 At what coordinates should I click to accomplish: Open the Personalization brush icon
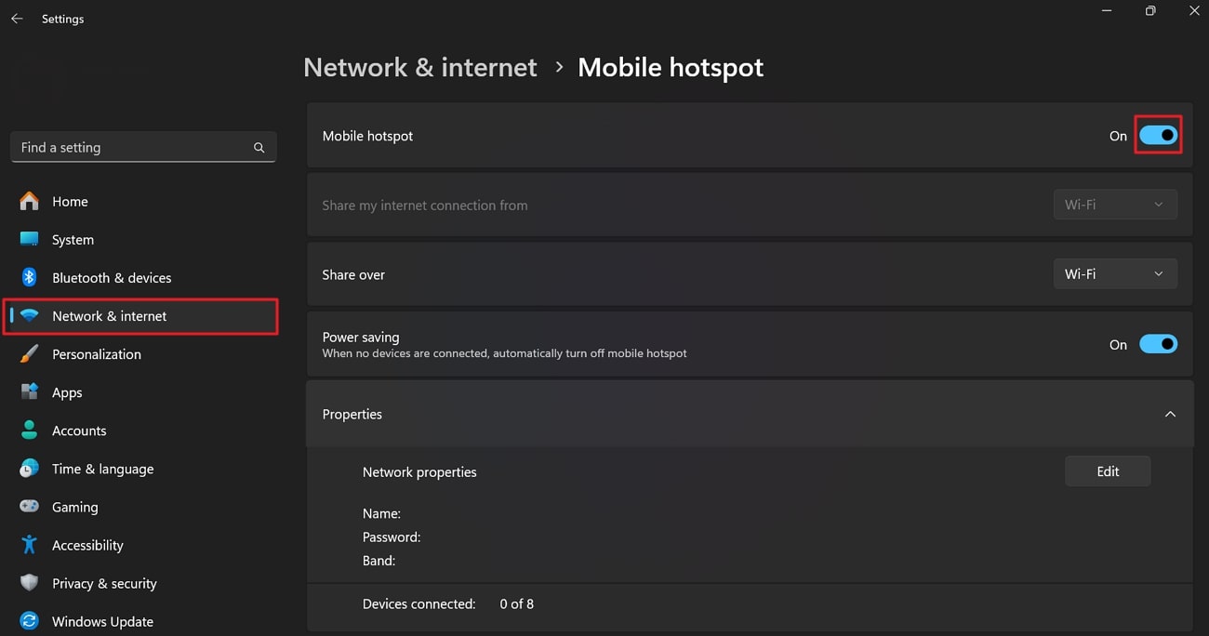point(30,354)
